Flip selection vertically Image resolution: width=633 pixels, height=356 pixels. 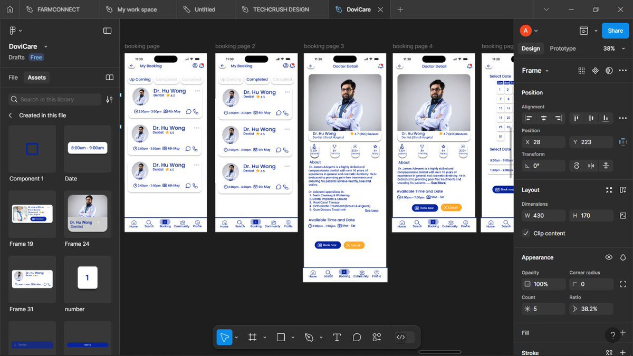point(606,166)
